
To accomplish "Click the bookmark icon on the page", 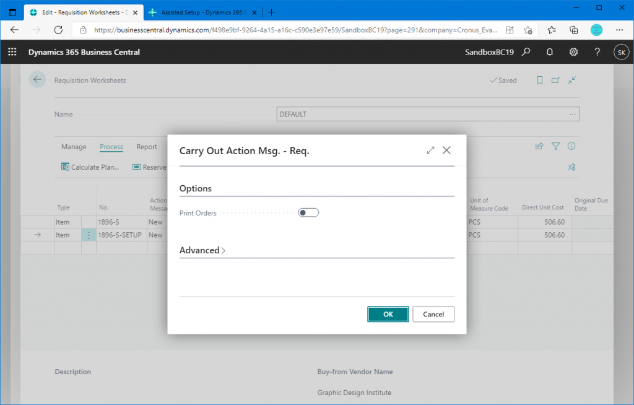I will pyautogui.click(x=540, y=81).
